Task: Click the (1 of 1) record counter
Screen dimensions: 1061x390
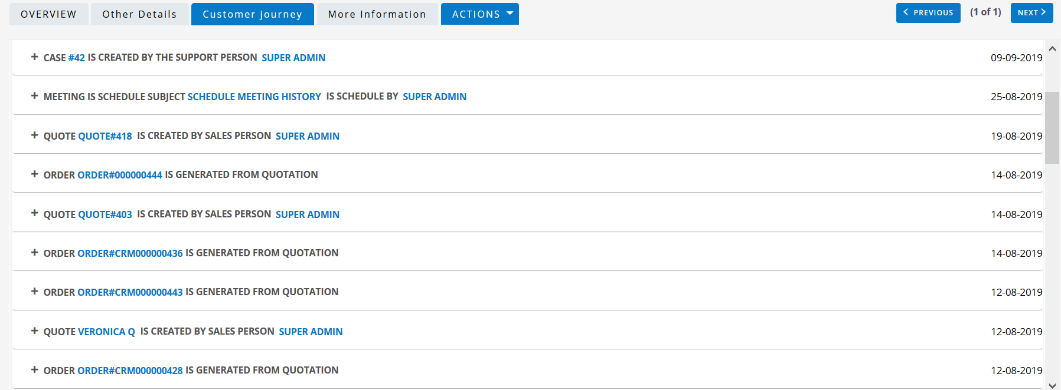Action: pyautogui.click(x=985, y=12)
